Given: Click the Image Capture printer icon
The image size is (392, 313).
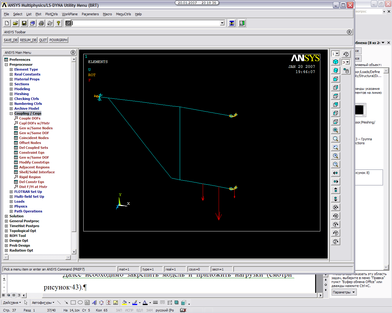Looking at the screenshot, I should click(41, 23).
